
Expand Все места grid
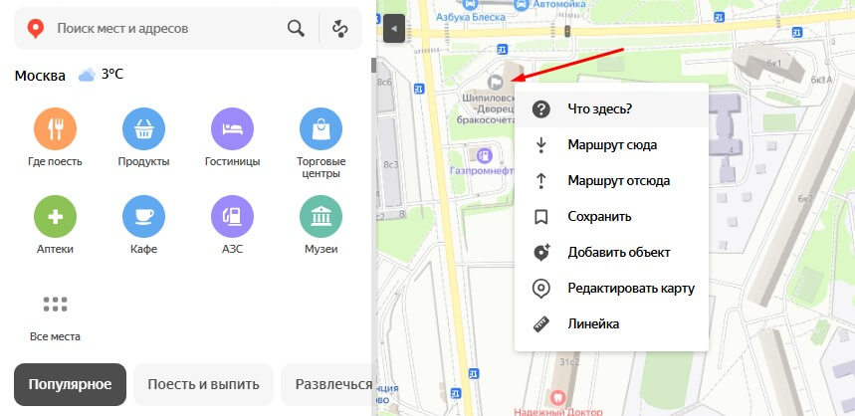tap(55, 305)
